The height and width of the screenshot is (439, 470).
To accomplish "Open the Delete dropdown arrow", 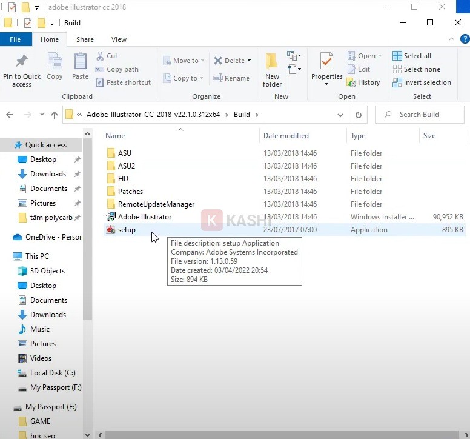I will pyautogui.click(x=249, y=61).
